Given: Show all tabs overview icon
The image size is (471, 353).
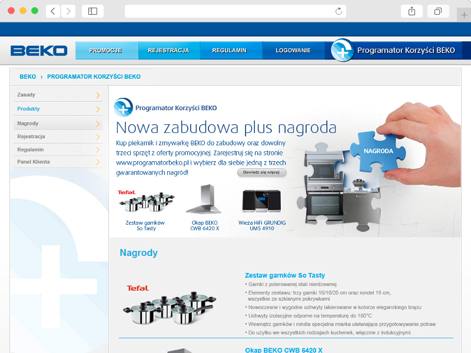Looking at the screenshot, I should [438, 11].
